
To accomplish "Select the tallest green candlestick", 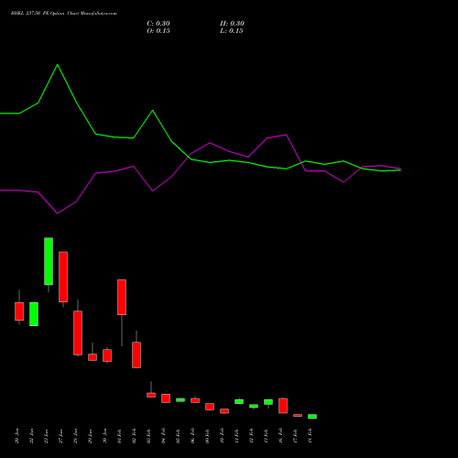I will [x=49, y=261].
